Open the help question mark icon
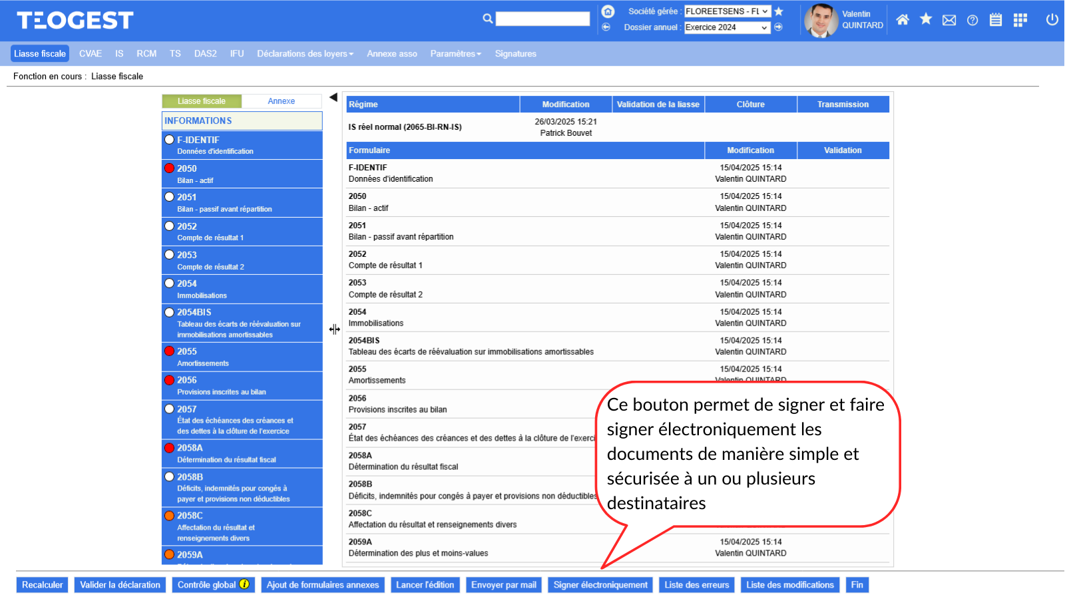 pyautogui.click(x=972, y=20)
